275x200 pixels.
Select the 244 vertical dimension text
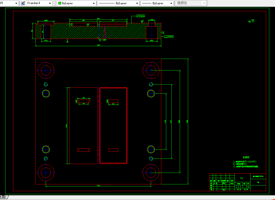[x=67, y=125]
